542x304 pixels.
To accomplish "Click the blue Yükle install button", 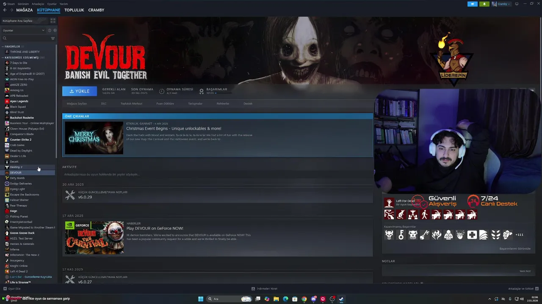I will tap(80, 91).
